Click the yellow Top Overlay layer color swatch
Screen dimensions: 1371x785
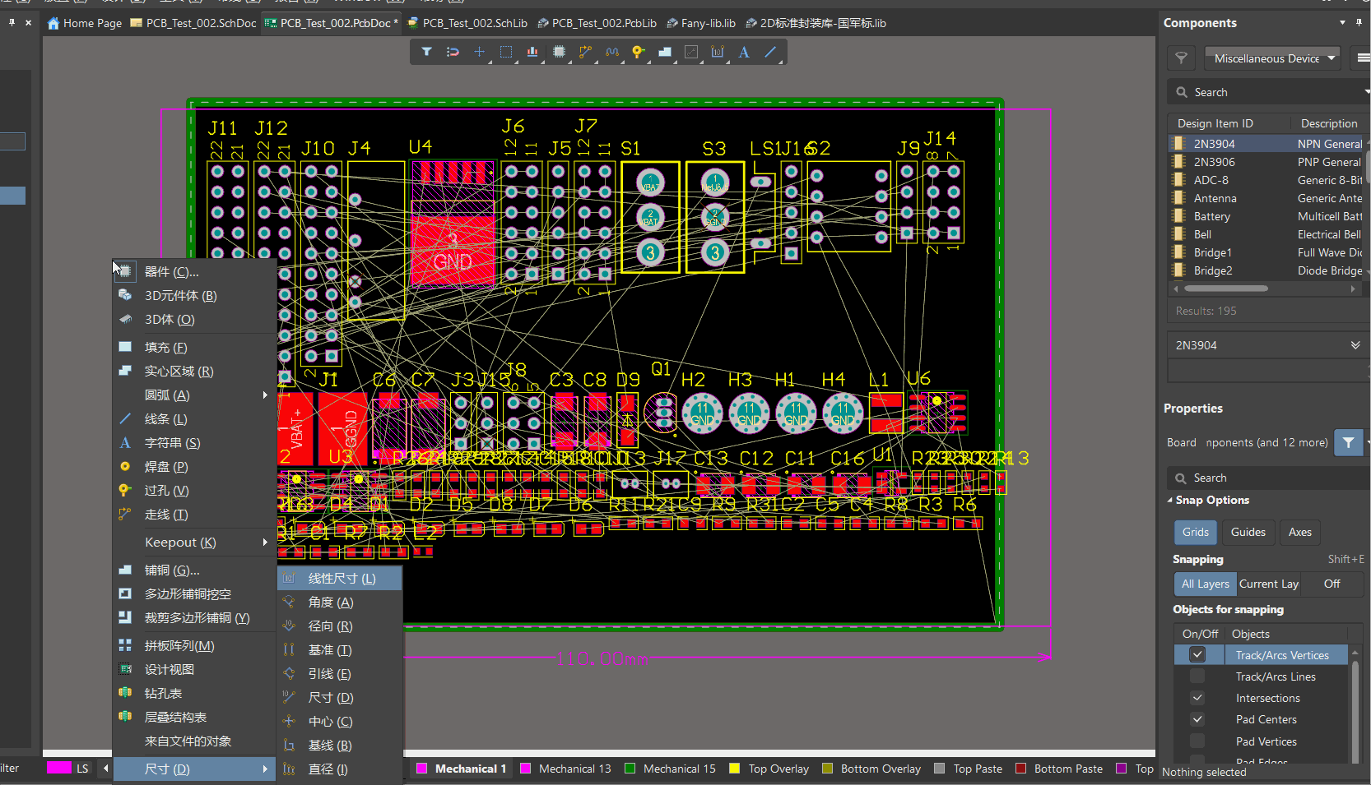tap(735, 769)
